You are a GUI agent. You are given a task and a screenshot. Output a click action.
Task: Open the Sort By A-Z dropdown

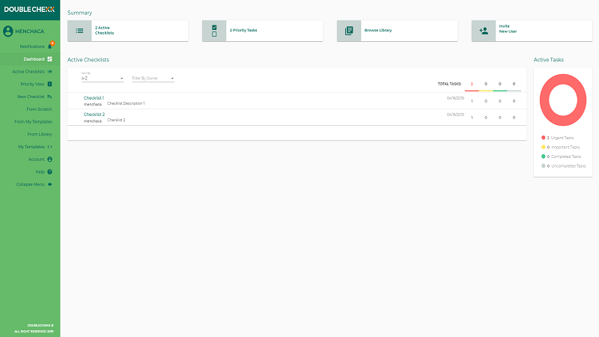click(102, 78)
